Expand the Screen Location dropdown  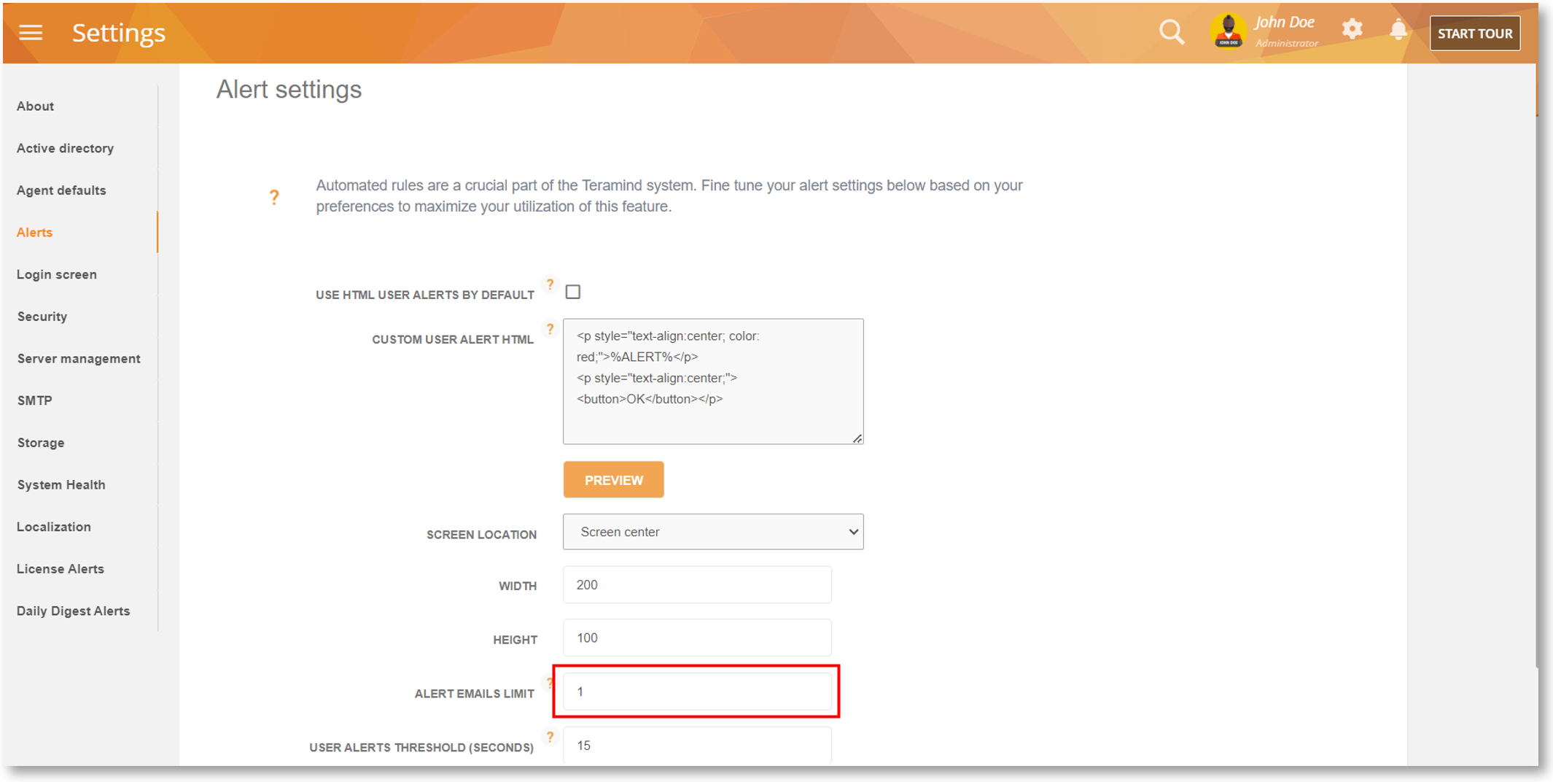click(712, 532)
